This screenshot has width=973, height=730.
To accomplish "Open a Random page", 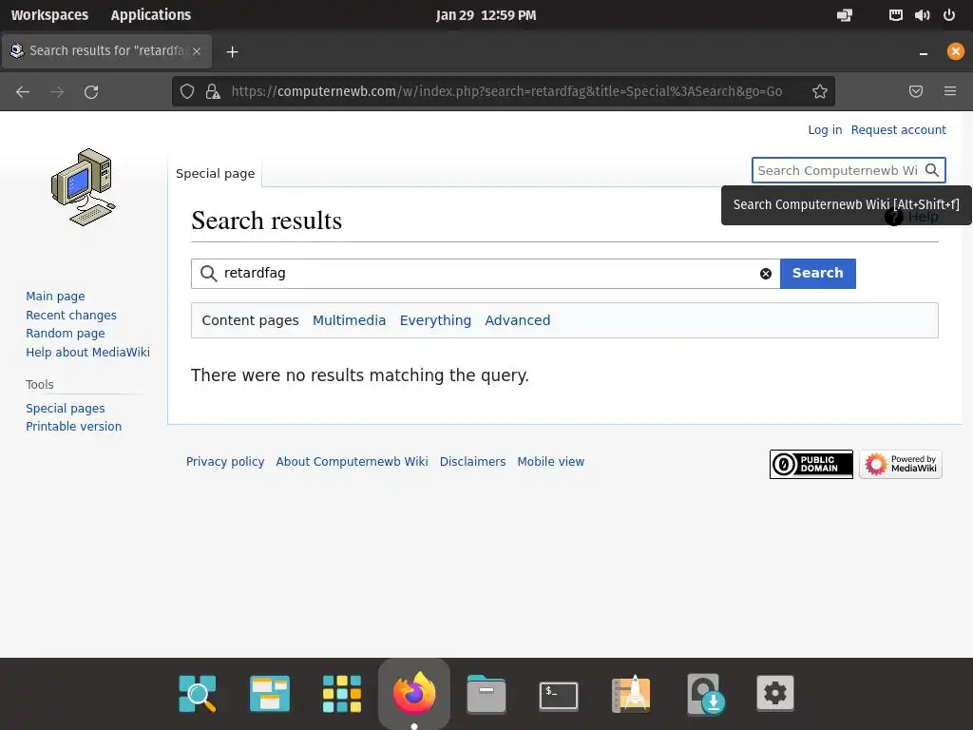I will [66, 334].
